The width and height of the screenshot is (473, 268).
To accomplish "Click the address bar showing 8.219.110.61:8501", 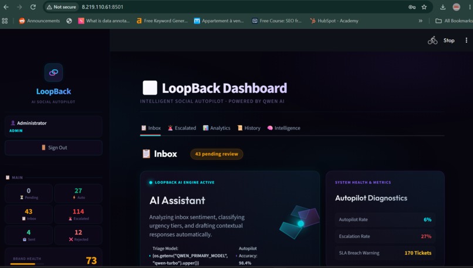I will 103,7.
